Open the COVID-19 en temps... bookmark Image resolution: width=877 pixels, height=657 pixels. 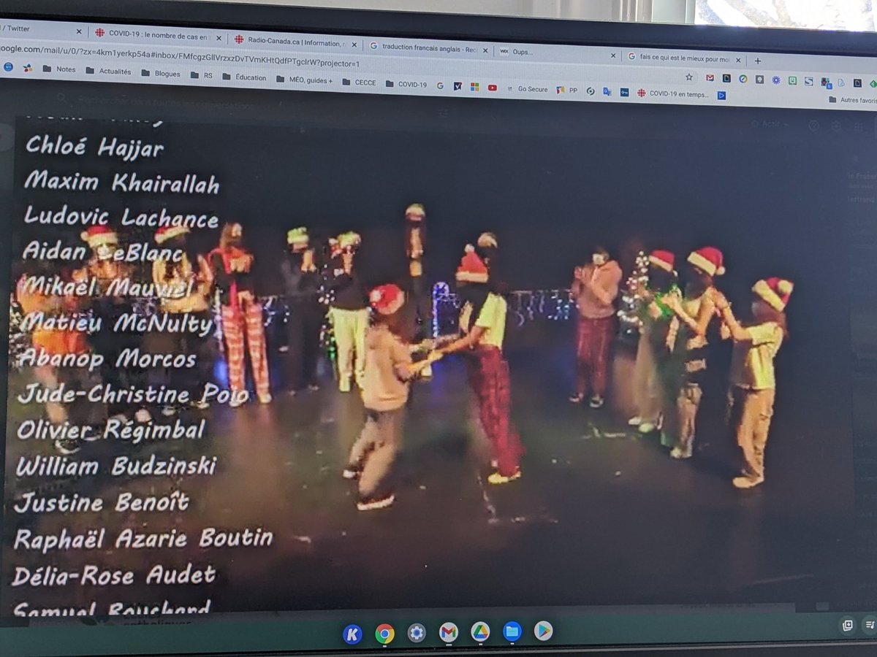tap(673, 93)
